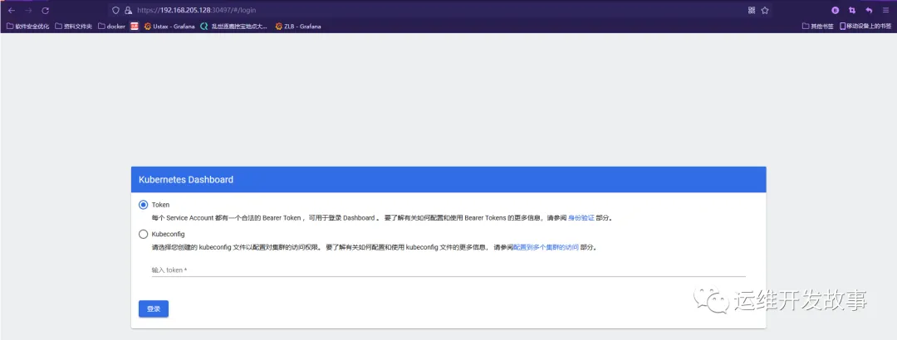Image resolution: width=897 pixels, height=340 pixels.
Task: Bookmark this page with the star icon
Action: 765,10
